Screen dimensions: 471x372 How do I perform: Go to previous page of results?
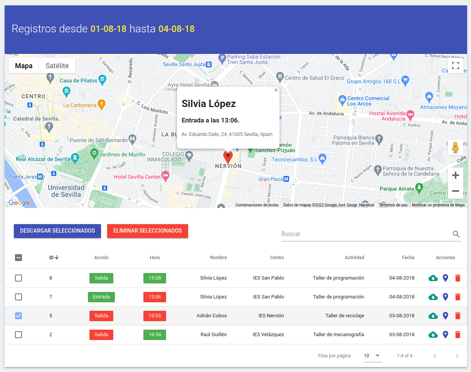pyautogui.click(x=435, y=356)
